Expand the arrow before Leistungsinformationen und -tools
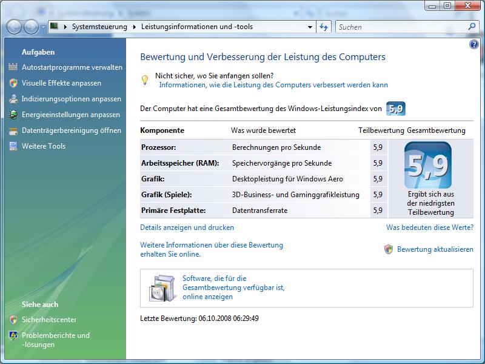 coord(134,27)
